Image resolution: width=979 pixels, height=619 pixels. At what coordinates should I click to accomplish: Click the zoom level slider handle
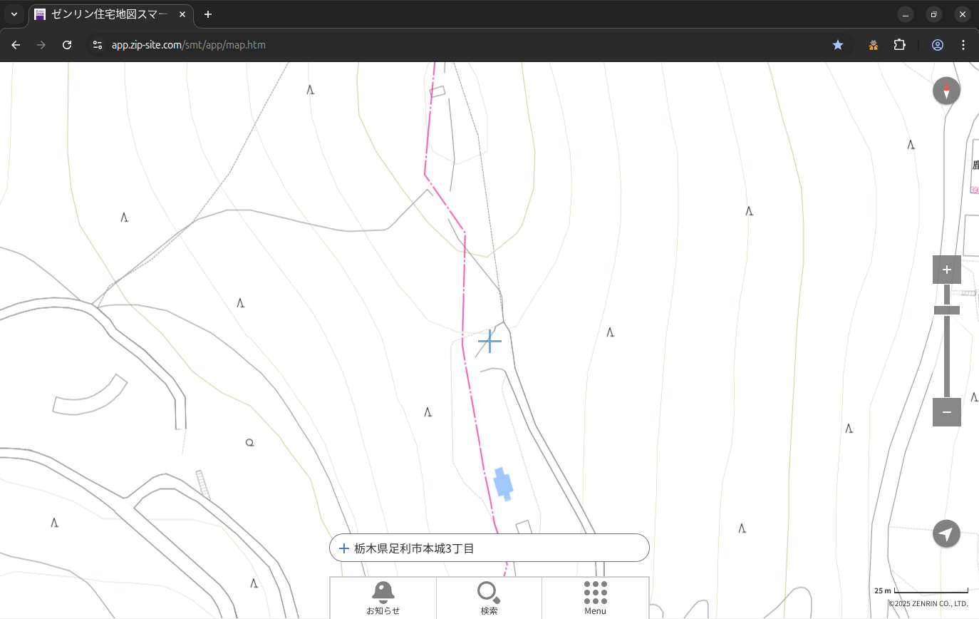click(x=946, y=310)
